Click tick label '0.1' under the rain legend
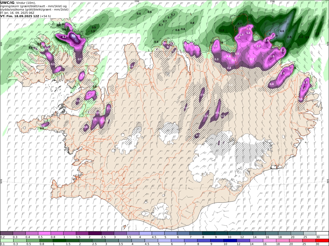The width and height of the screenshot is (329, 246). 2,244
